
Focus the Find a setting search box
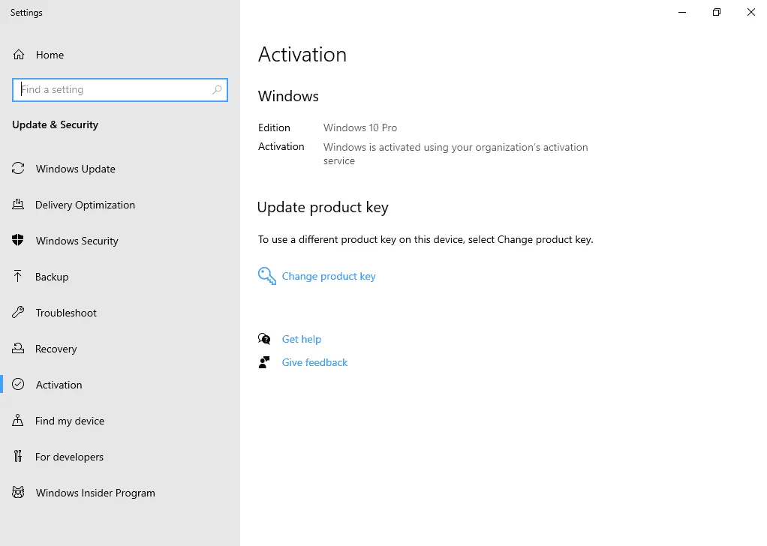click(120, 90)
